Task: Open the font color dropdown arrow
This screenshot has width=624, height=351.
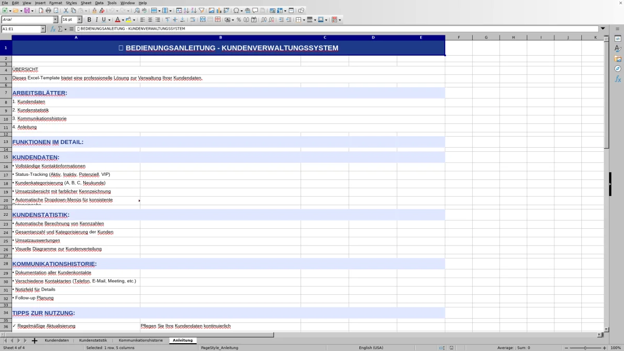Action: click(x=122, y=19)
